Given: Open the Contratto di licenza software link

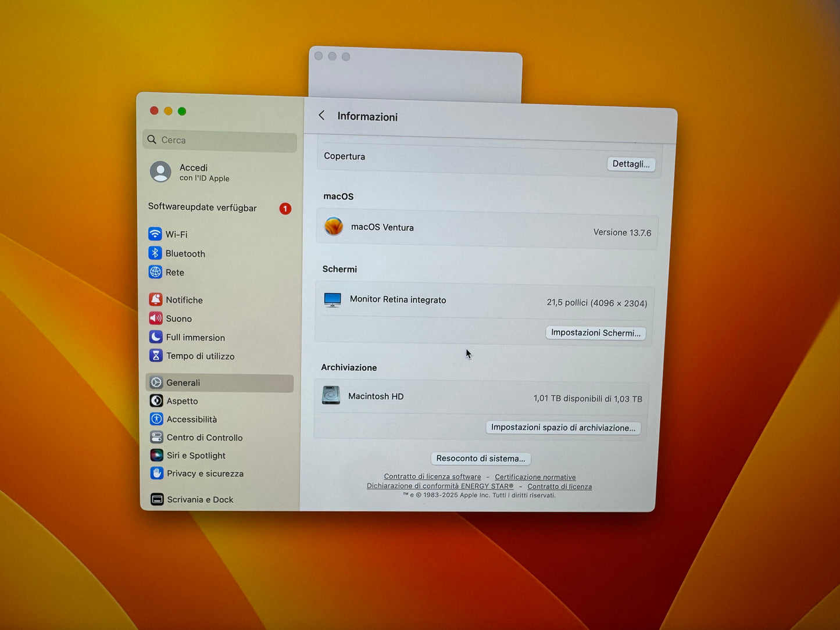Looking at the screenshot, I should tap(432, 477).
